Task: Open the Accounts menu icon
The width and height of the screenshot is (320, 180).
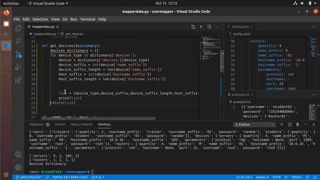Action: (18, 154)
